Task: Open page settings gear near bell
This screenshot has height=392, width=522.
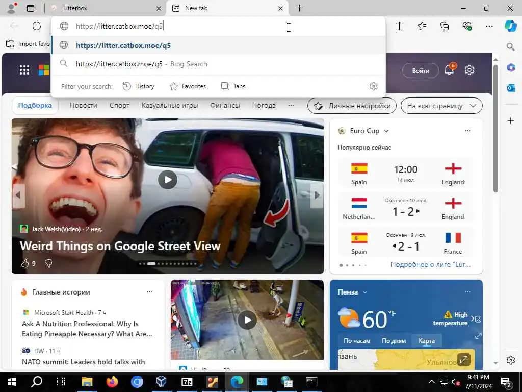Action: click(469, 70)
